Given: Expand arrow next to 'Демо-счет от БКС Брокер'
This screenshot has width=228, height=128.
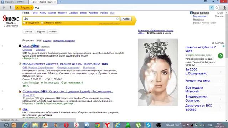Looking at the screenshot, I should 221,108.
